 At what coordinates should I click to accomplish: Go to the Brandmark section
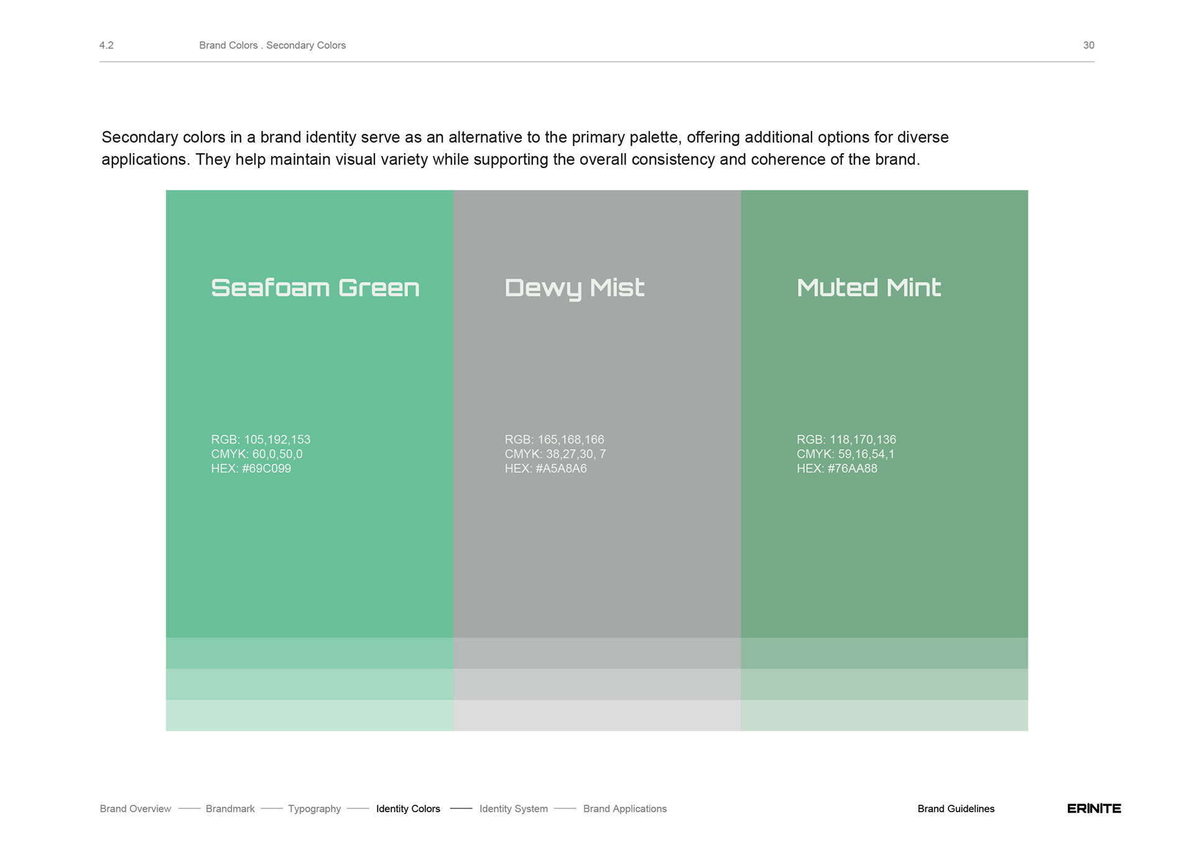[230, 808]
